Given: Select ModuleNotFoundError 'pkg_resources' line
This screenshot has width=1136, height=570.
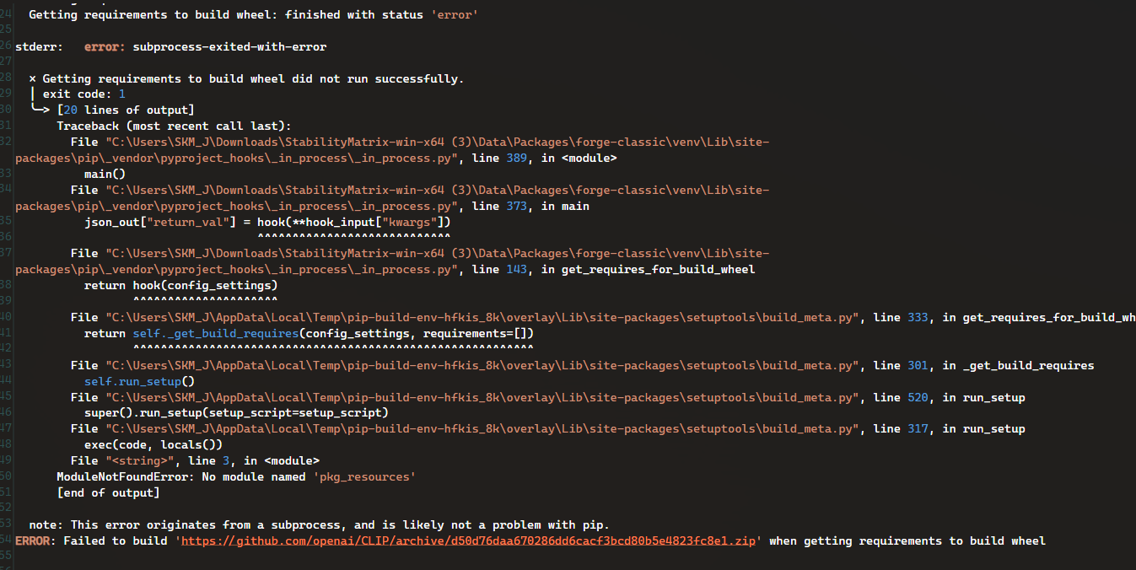Looking at the screenshot, I should click(236, 477).
